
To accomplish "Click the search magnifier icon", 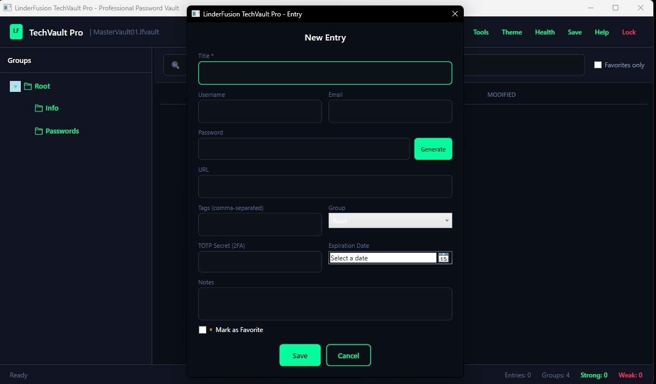I will click(175, 65).
